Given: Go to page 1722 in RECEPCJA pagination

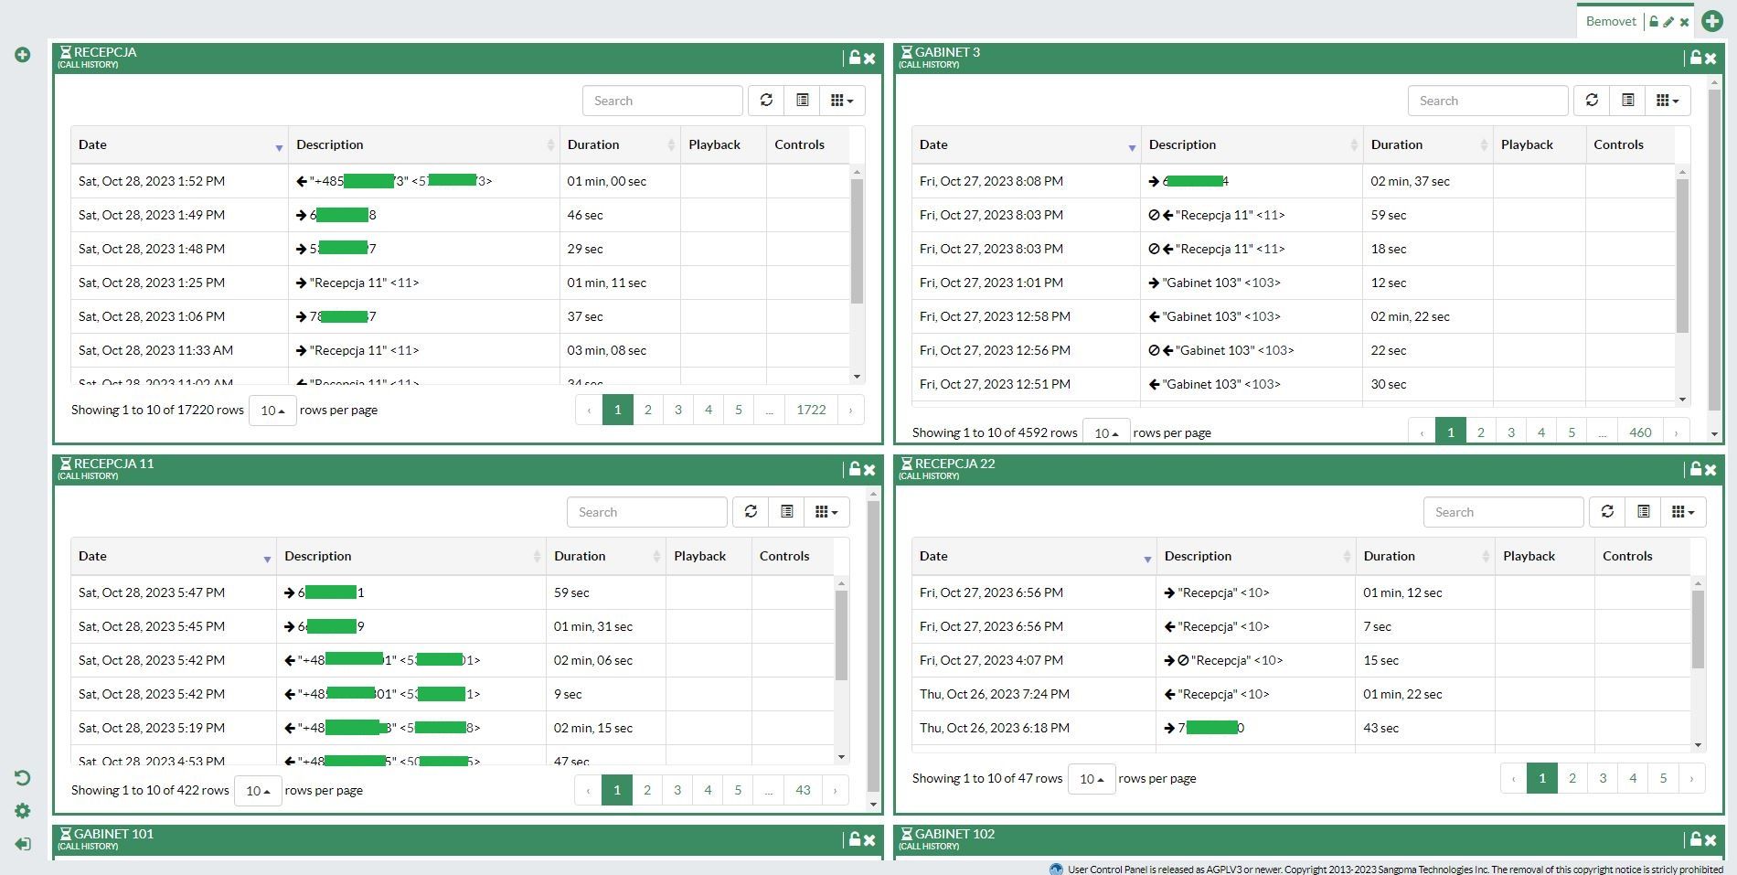Looking at the screenshot, I should pyautogui.click(x=811, y=410).
